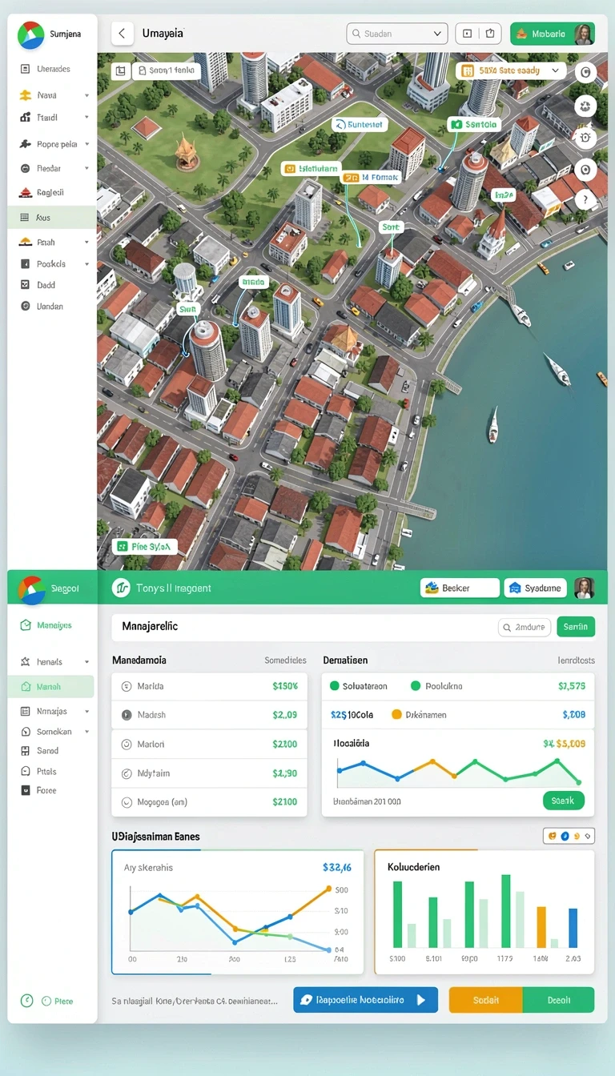The image size is (615, 1076).
Task: Click the Besker button in green bar
Action: [460, 588]
